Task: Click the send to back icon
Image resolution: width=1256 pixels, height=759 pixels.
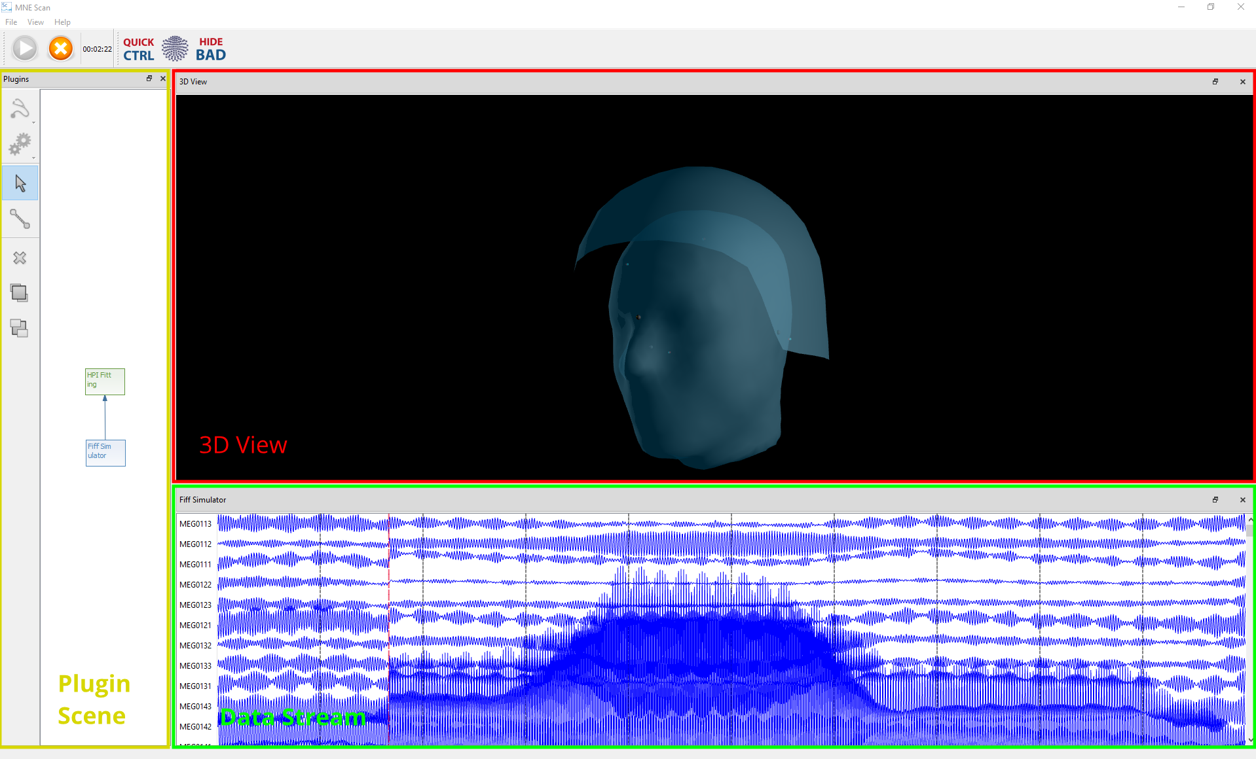Action: 20,328
